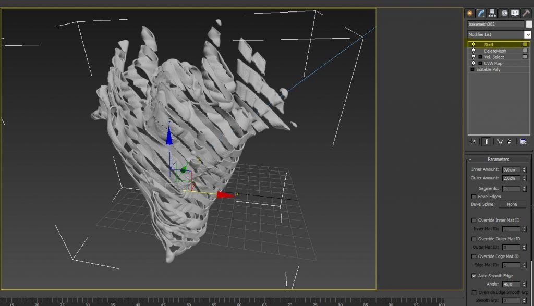The width and height of the screenshot is (534, 306).
Task: Open the Motion panel tab
Action: tap(504, 13)
